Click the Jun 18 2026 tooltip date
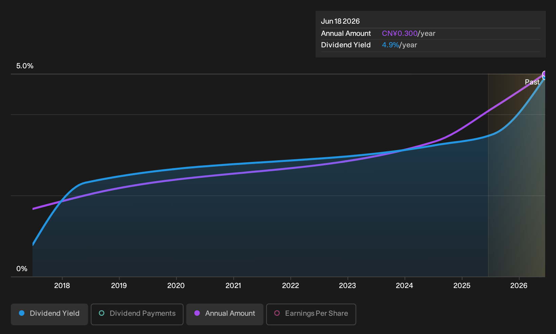 tap(340, 21)
